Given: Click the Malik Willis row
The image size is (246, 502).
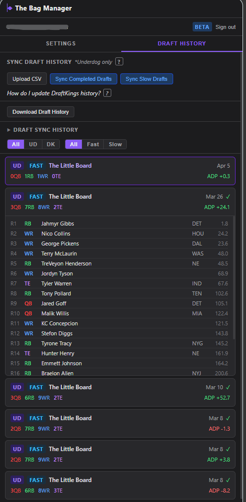Looking at the screenshot, I should 119,313.
